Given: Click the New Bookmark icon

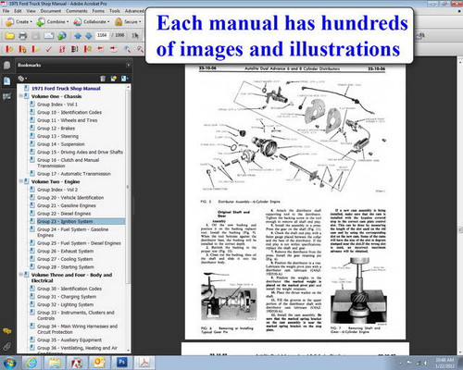Looking at the screenshot, I should [114, 79].
